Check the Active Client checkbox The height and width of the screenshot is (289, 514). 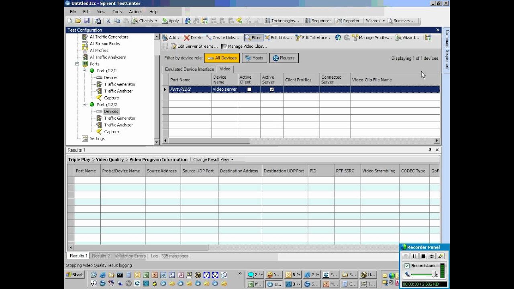tap(249, 90)
